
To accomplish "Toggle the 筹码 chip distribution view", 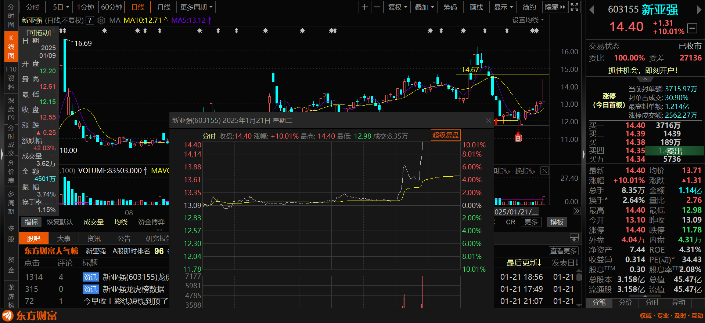I will 450,7.
